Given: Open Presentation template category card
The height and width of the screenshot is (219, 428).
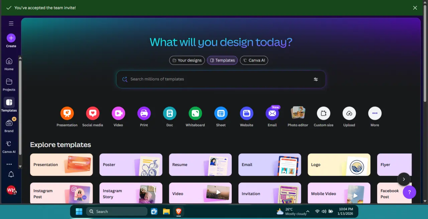Looking at the screenshot, I should point(62,165).
